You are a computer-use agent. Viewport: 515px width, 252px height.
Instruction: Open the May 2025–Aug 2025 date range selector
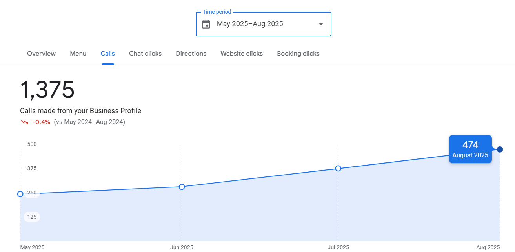point(250,24)
